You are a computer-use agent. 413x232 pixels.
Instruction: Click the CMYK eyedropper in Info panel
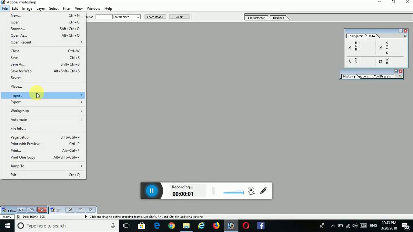pyautogui.click(x=380, y=48)
